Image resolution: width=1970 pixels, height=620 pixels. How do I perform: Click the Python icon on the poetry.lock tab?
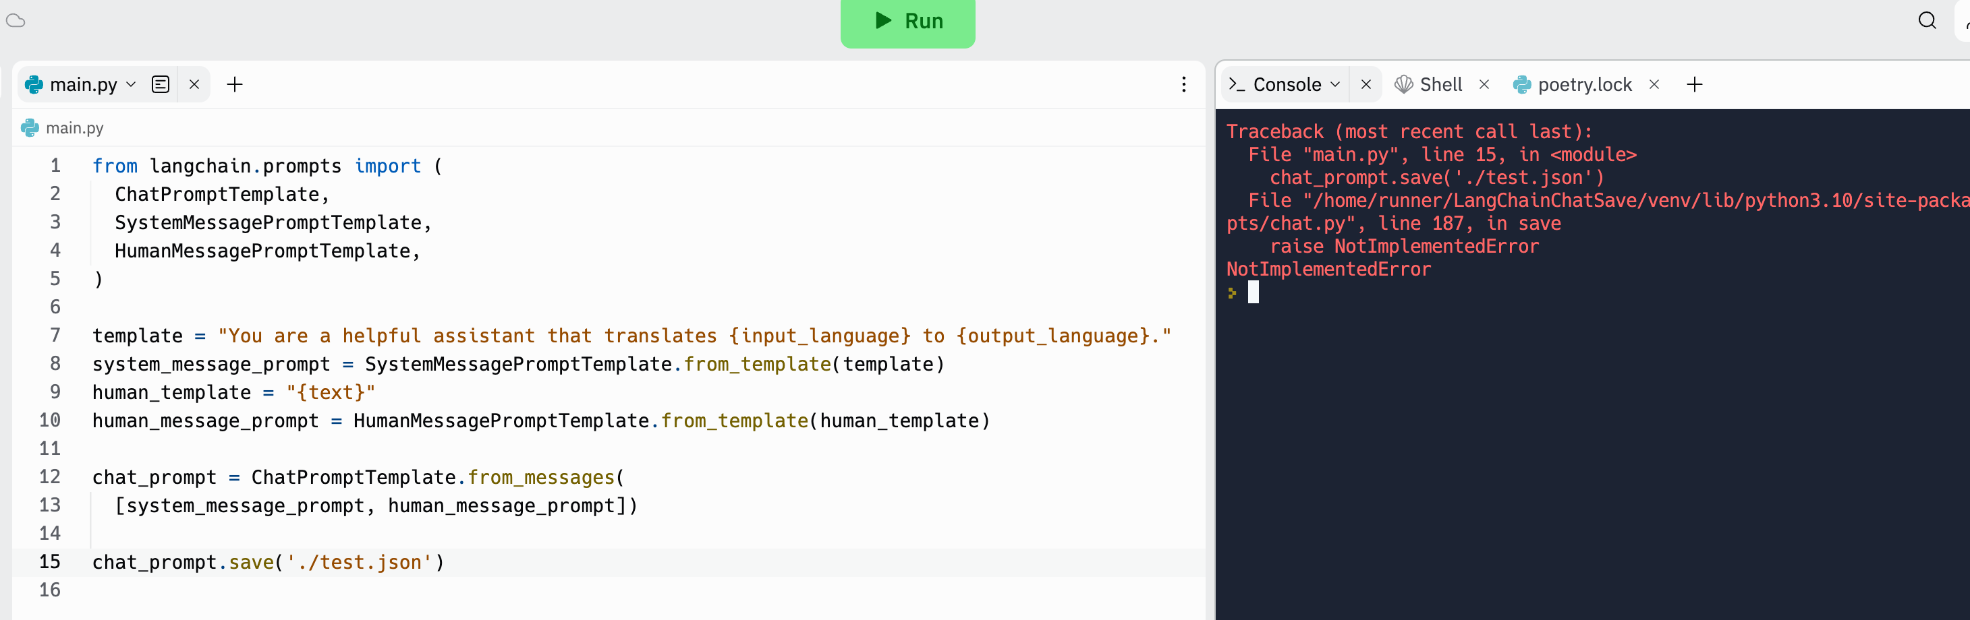click(x=1522, y=84)
